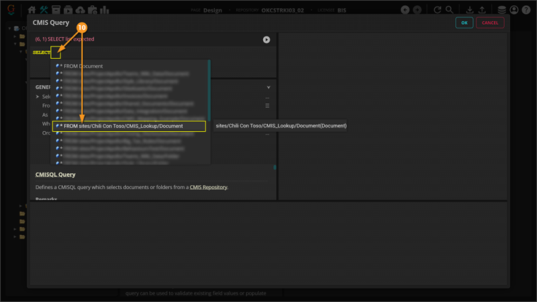Open the search magnifier icon
The image size is (537, 302).
pyautogui.click(x=449, y=10)
